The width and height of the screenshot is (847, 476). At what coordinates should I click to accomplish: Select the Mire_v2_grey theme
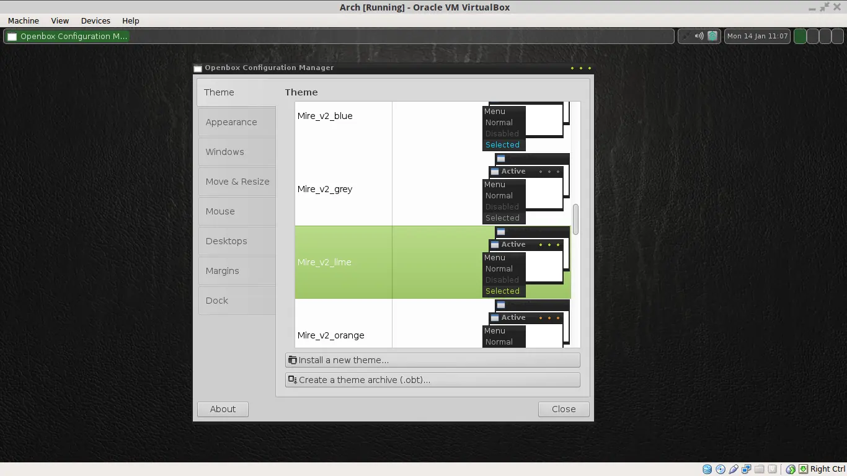[432, 189]
